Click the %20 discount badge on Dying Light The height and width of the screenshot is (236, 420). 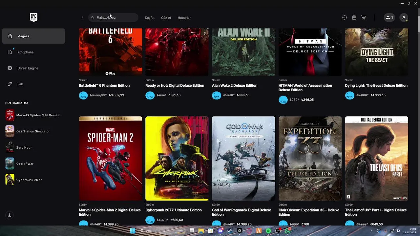pyautogui.click(x=350, y=96)
